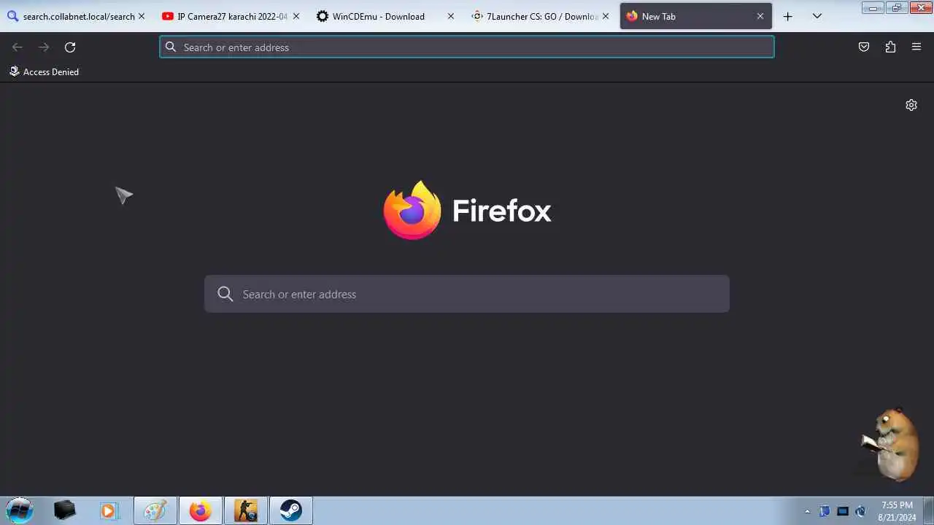Reload the current page
The width and height of the screenshot is (934, 525).
pyautogui.click(x=70, y=47)
